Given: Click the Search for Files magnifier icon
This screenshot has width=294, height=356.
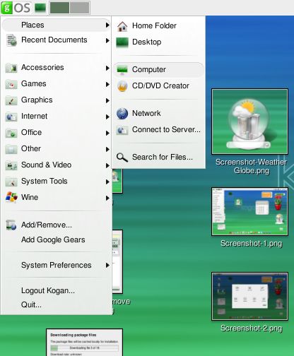Looking at the screenshot, I should 122,158.
